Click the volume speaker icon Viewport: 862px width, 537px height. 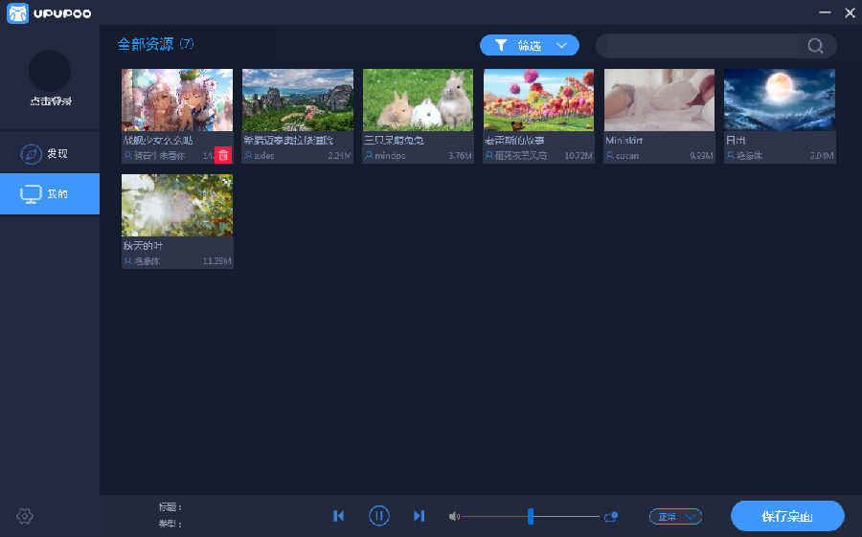[x=454, y=517]
